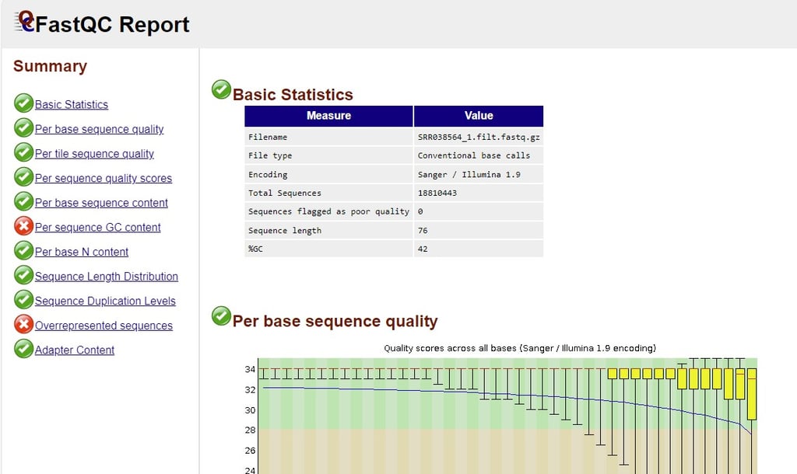
Task: Click green check icon beside Per base sequence quality link
Action: (23, 128)
